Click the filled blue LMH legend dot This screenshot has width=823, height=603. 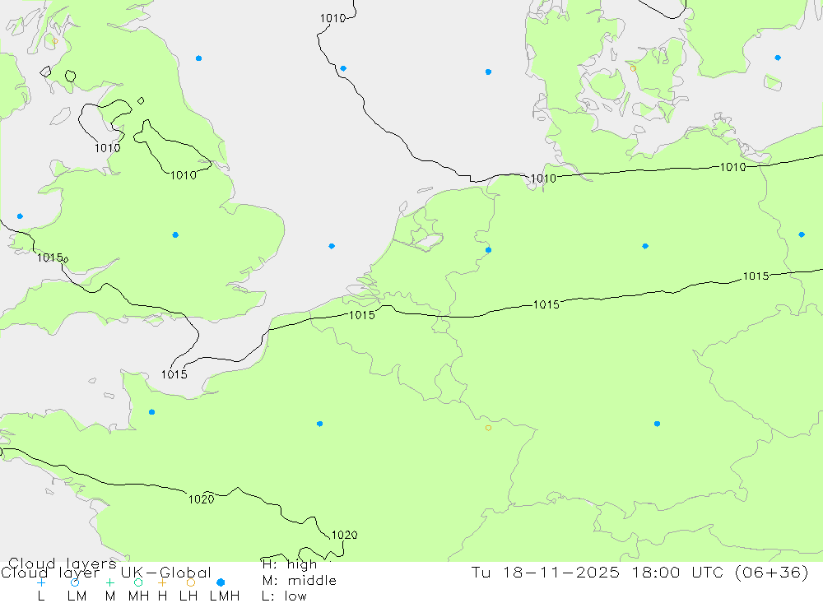[221, 582]
